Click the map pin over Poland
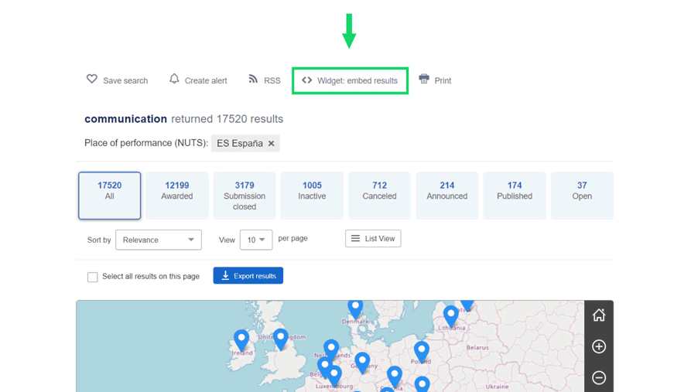The width and height of the screenshot is (698, 392). click(x=421, y=350)
